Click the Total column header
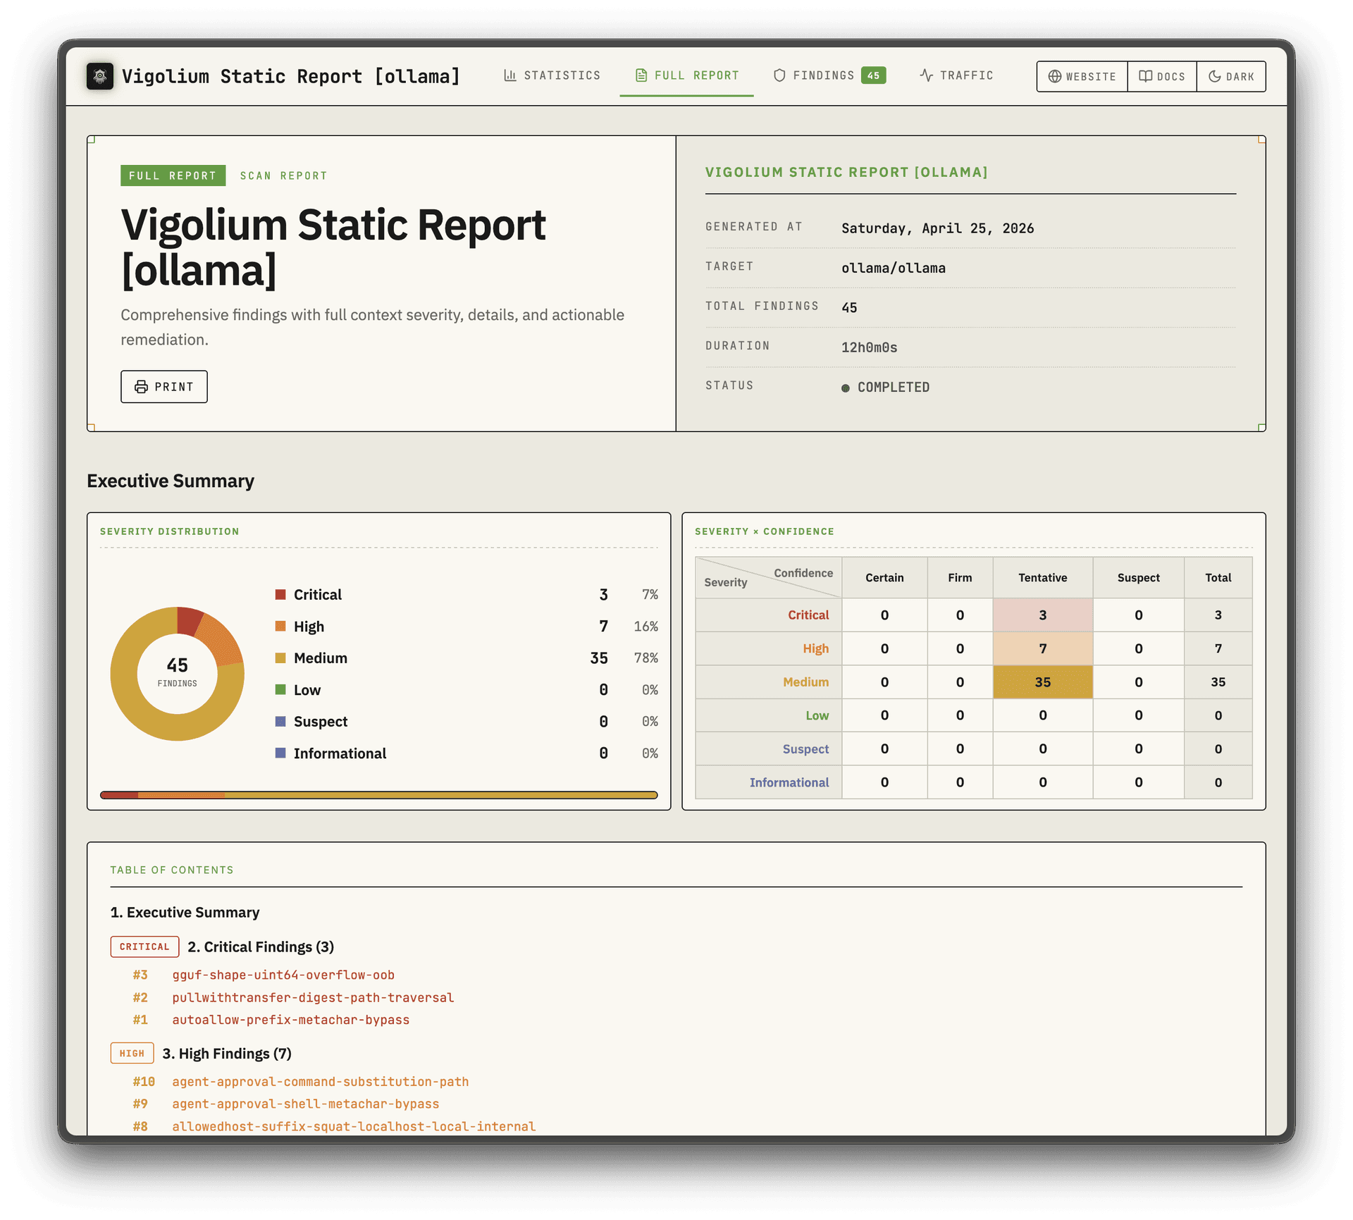 tap(1218, 578)
